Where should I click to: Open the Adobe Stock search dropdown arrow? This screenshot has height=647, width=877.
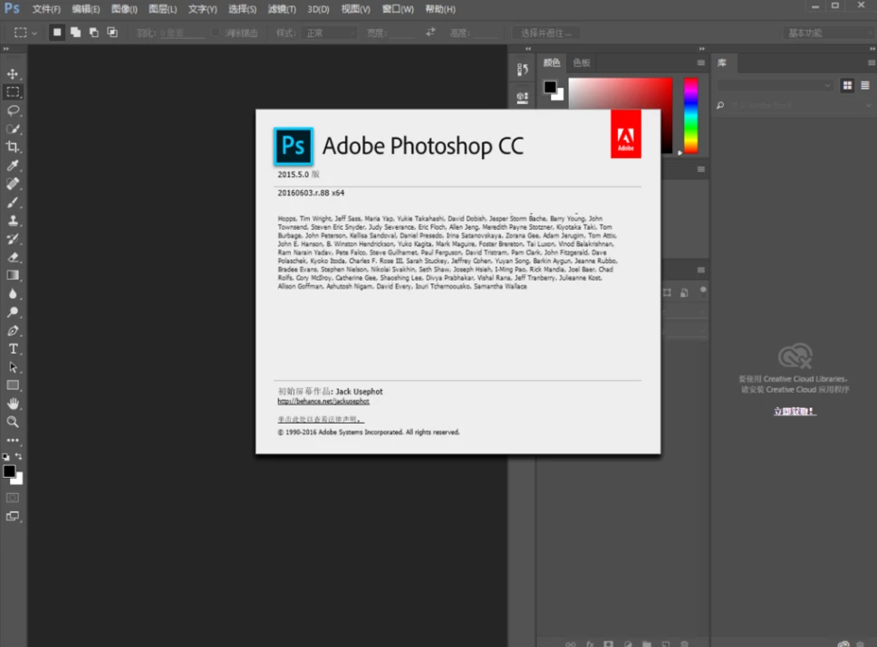(x=868, y=105)
